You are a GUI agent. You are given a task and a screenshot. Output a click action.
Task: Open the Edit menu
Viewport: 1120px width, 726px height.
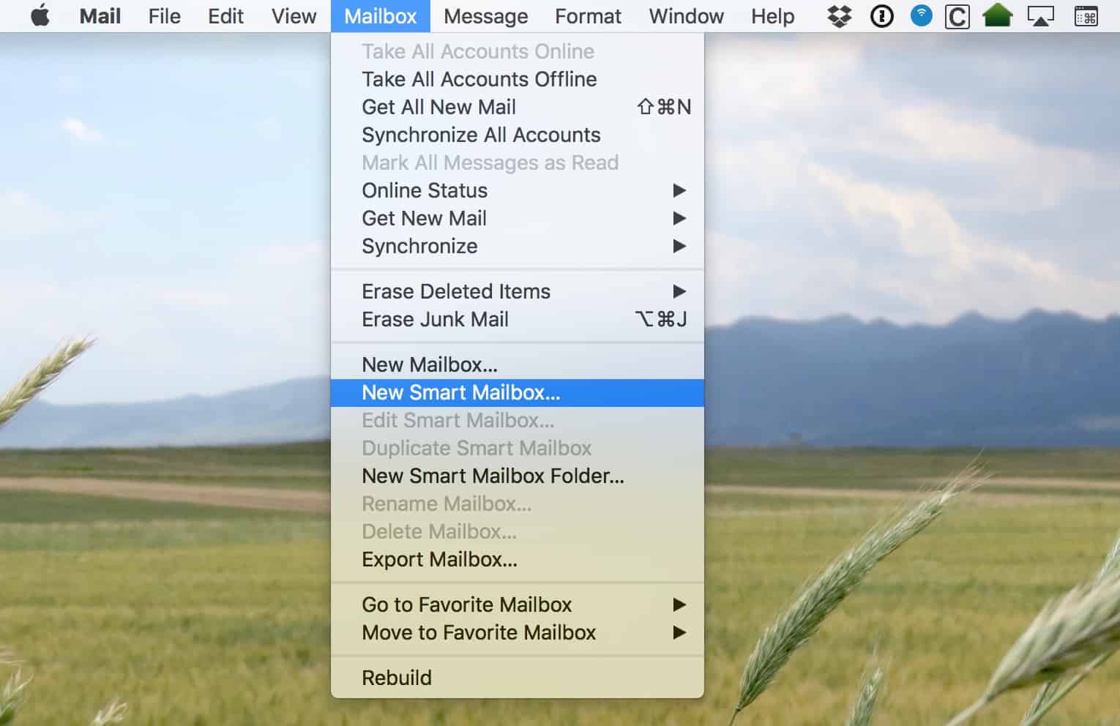[x=225, y=16]
